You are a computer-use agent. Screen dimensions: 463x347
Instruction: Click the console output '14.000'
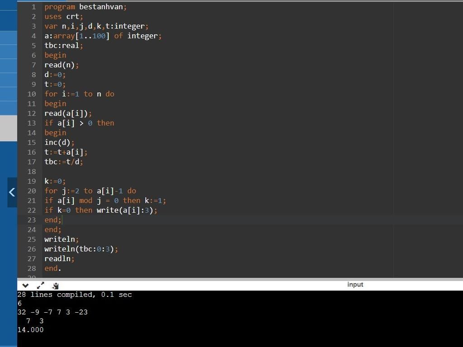tap(30, 330)
